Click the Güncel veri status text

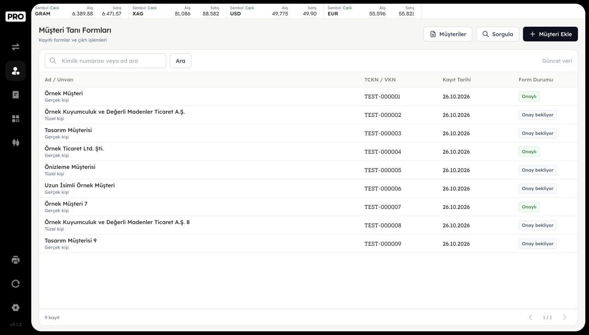pyautogui.click(x=557, y=61)
